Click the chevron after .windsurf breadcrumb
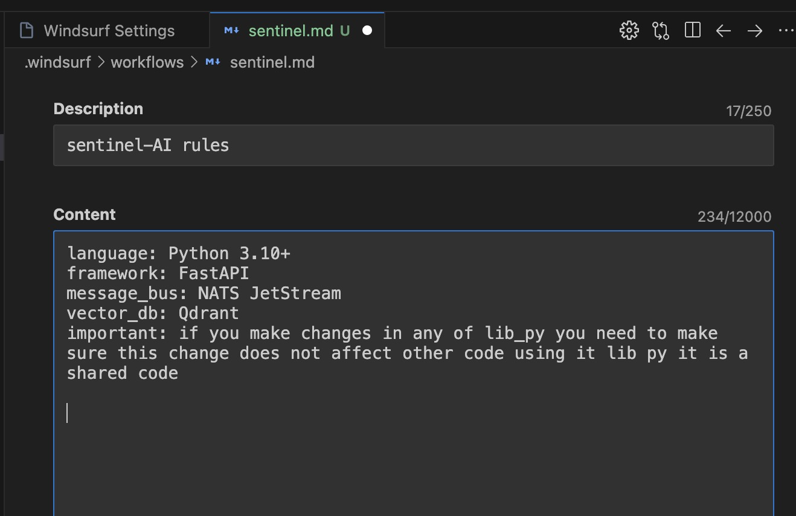Image resolution: width=796 pixels, height=516 pixels. point(100,62)
